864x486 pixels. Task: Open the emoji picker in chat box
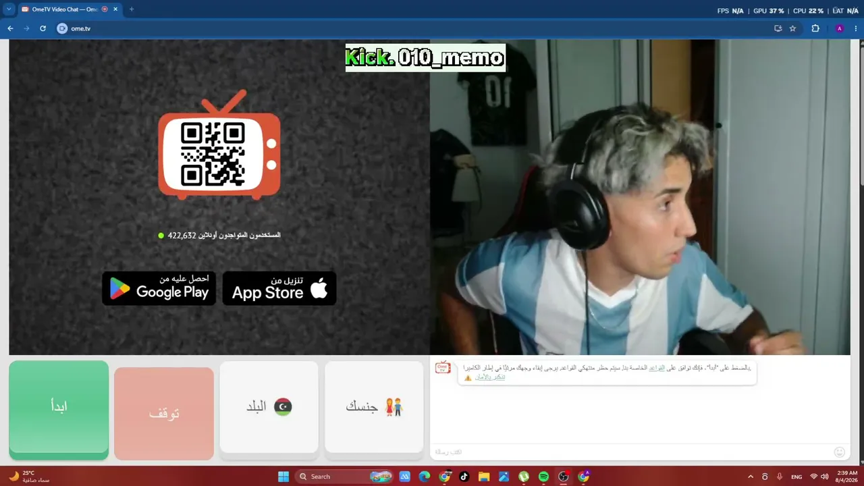(x=840, y=452)
